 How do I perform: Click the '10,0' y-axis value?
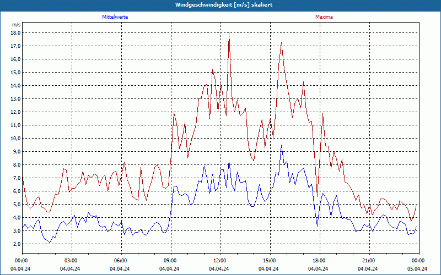16,139
